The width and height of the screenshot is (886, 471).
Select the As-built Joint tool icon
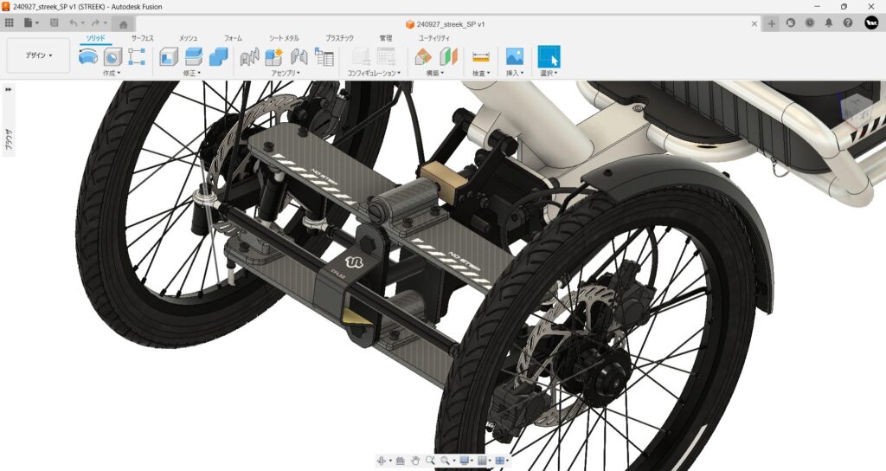pyautogui.click(x=299, y=56)
